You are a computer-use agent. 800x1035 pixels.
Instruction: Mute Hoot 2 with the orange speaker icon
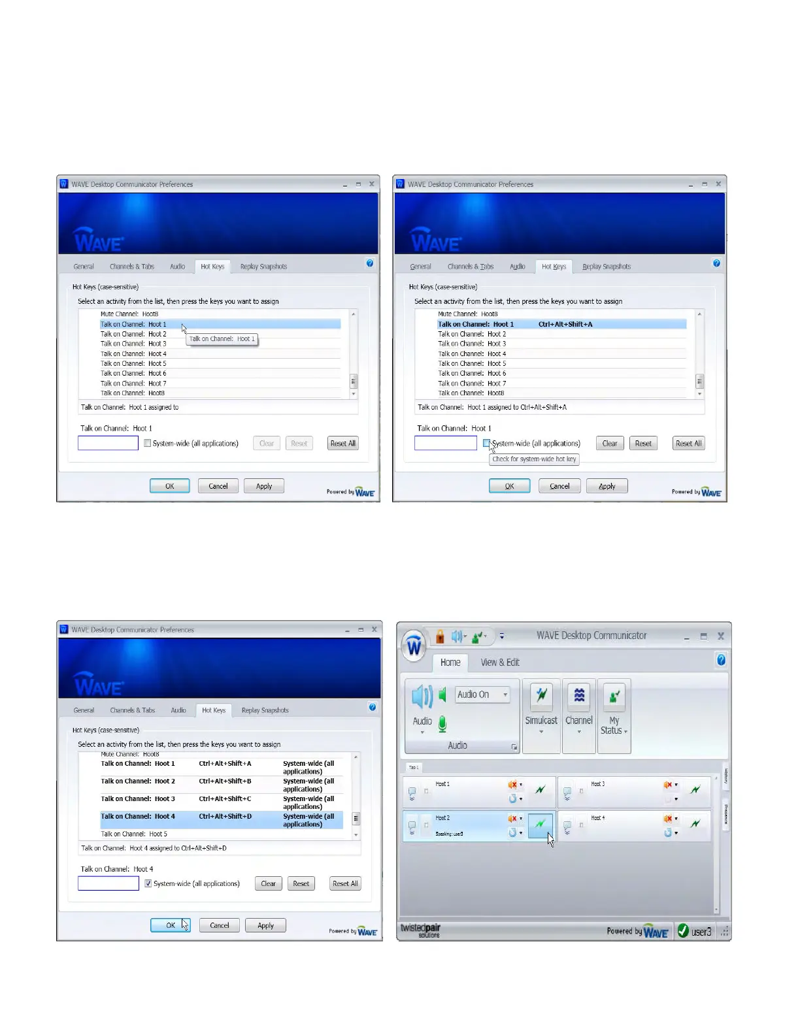click(x=512, y=819)
